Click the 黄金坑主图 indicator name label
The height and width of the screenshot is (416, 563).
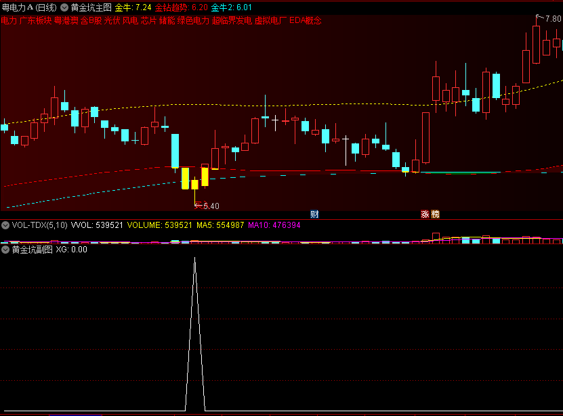(x=91, y=7)
